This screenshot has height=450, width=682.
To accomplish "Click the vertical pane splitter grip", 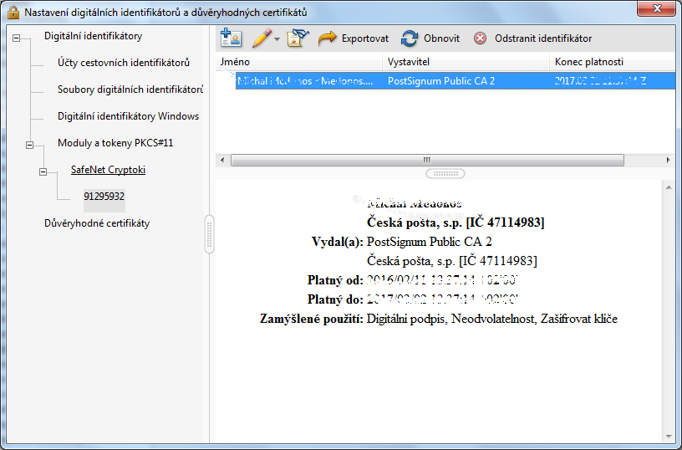I will click(209, 234).
